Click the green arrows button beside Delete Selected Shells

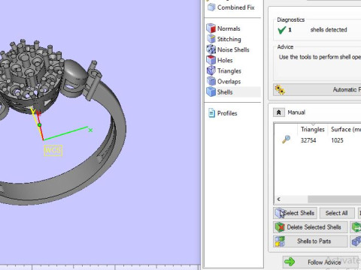[356, 227]
